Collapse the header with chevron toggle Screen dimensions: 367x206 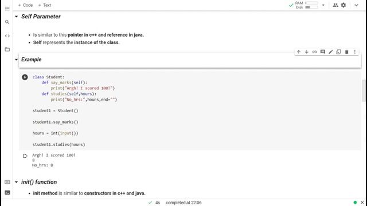pyautogui.click(x=356, y=5)
